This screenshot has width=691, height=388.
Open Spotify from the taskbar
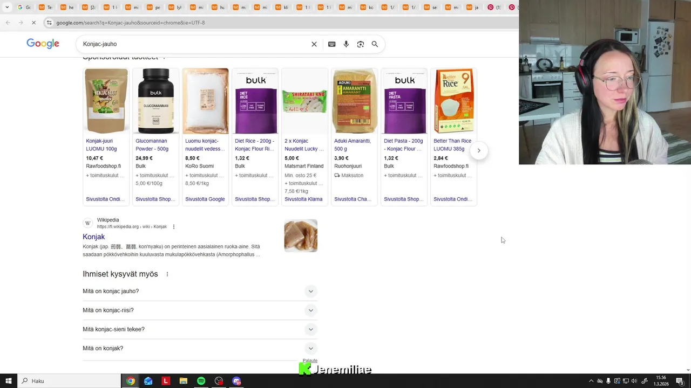pos(201,381)
